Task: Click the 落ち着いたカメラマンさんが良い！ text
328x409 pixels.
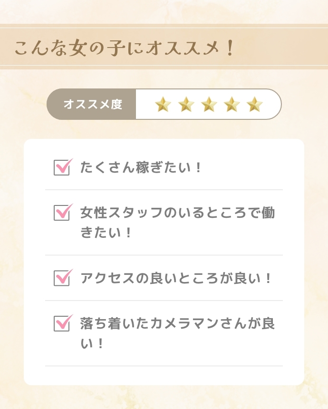Action: tap(177, 333)
